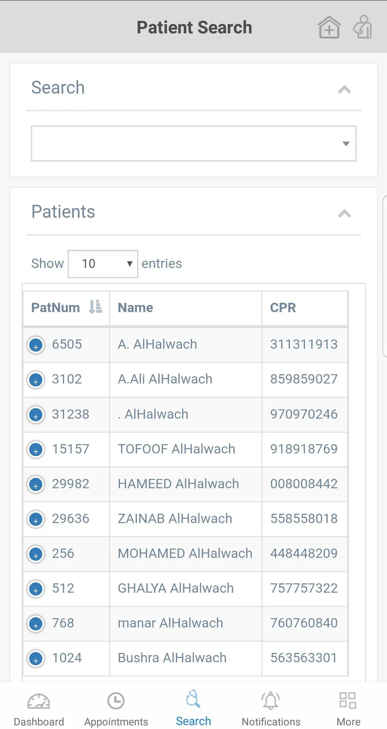
Task: Expand row details for patient 29982
Action: coord(36,485)
